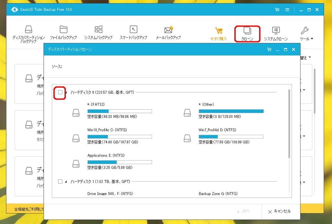Click the EaseUS logo in title bar
332x224 pixels.
(x=15, y=9)
